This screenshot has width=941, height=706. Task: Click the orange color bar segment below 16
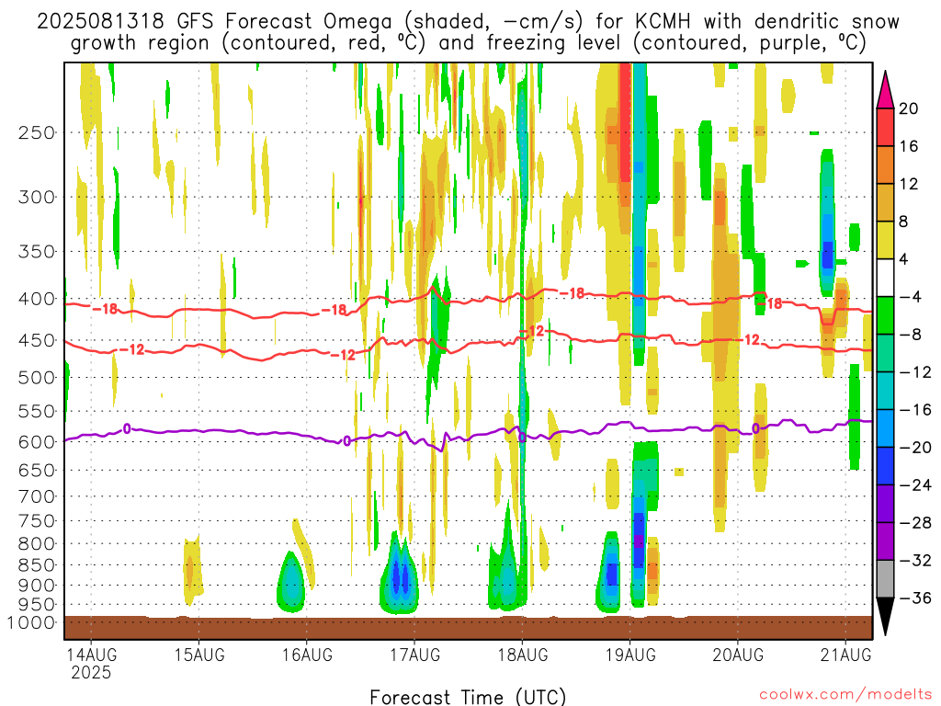click(885, 165)
